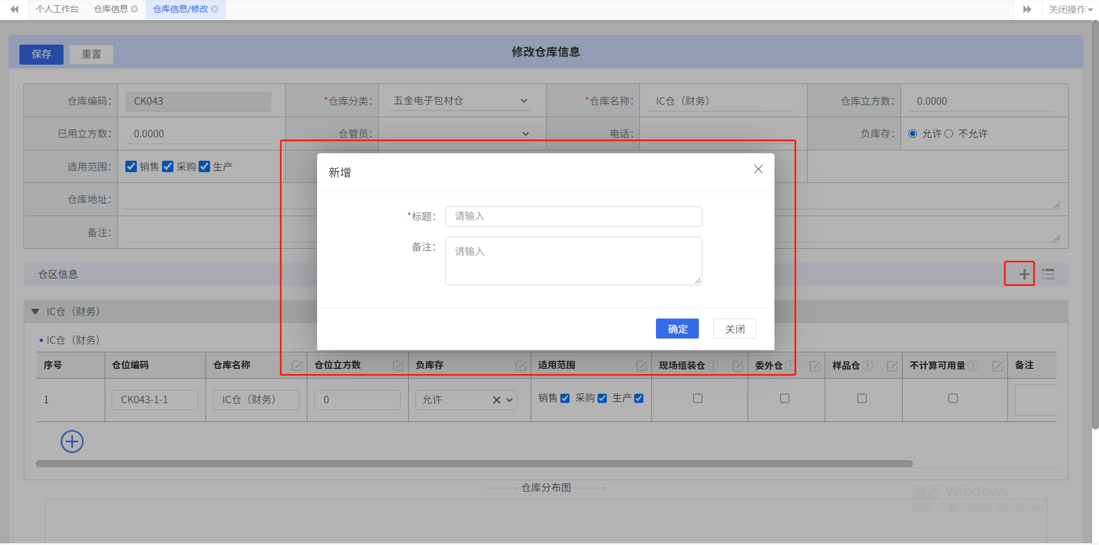Click help icon next to 现场组装仓
Screen dimensions: 1099x545
(713, 365)
